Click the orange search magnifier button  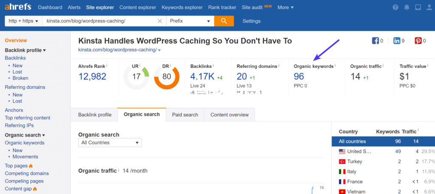224,21
